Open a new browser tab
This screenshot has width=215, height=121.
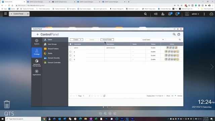[129, 2]
